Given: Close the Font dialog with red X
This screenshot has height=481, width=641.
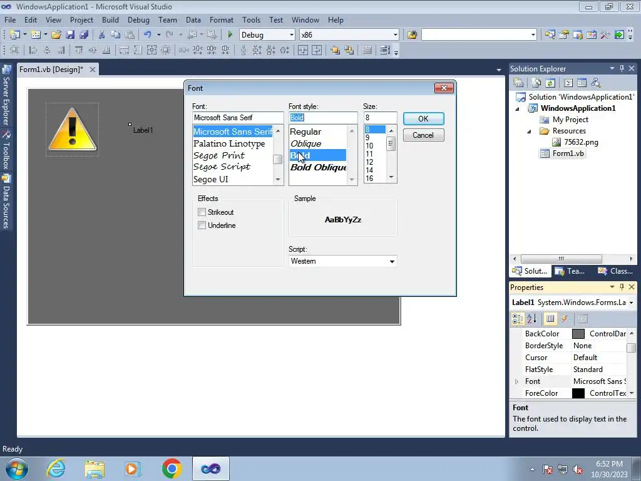Looking at the screenshot, I should tap(444, 88).
